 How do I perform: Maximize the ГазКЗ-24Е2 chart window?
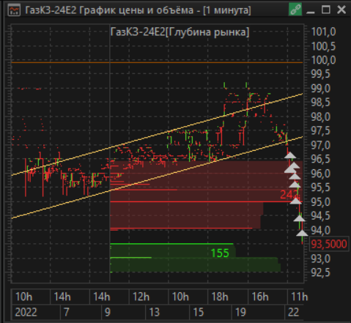tap(326, 10)
